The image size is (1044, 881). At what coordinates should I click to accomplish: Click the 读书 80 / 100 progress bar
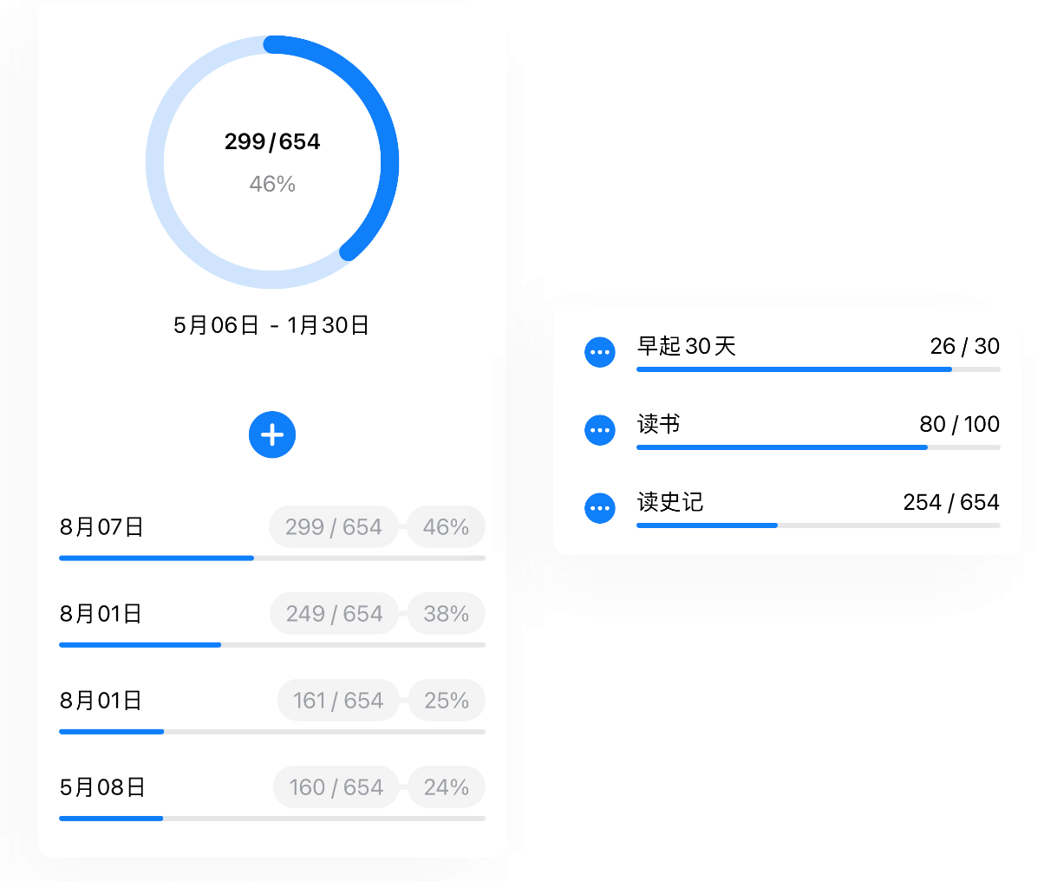click(819, 447)
